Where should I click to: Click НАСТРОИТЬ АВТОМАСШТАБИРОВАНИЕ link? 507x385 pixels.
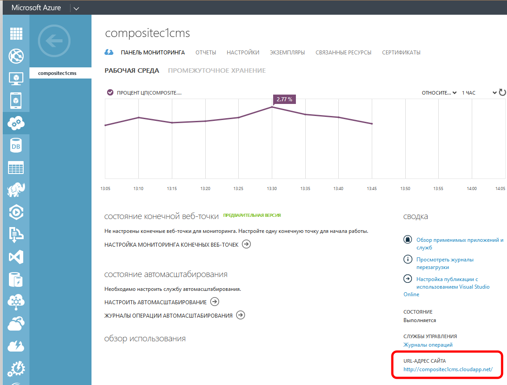coord(155,302)
